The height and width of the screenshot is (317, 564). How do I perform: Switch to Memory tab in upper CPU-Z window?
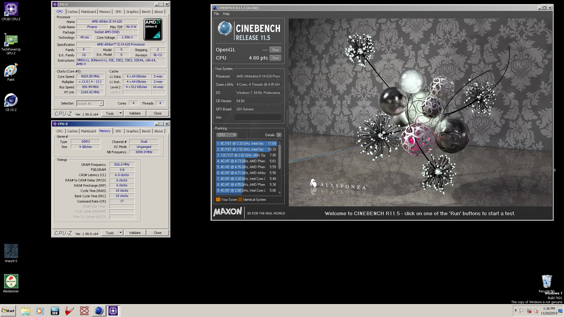pos(105,12)
